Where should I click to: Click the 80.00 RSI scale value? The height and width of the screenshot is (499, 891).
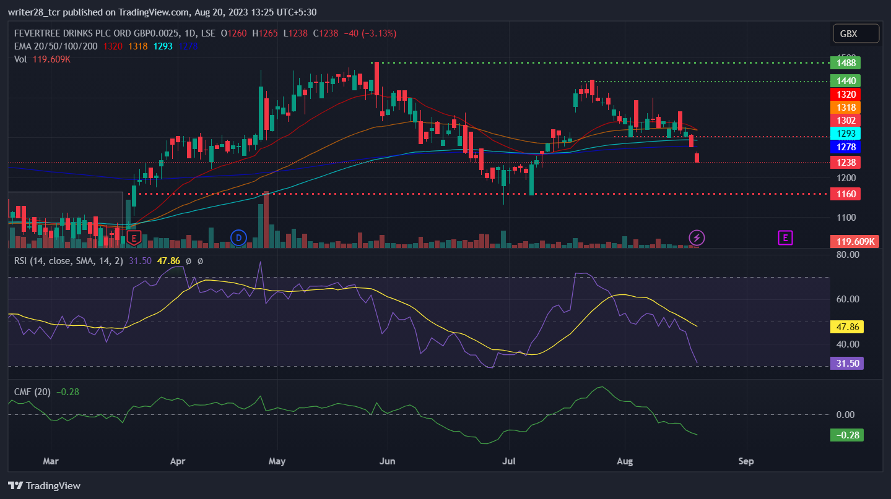click(847, 254)
